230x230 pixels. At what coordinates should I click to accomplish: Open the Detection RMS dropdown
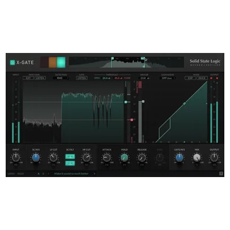pos(60,78)
